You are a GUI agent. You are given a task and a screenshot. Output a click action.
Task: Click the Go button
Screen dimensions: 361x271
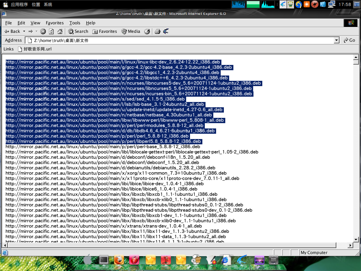coord(349,40)
